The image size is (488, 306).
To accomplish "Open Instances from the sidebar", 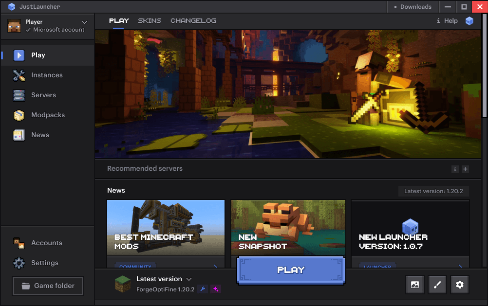I will tap(46, 75).
